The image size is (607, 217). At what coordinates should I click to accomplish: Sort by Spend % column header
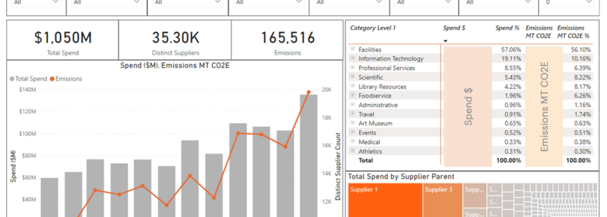tap(507, 28)
